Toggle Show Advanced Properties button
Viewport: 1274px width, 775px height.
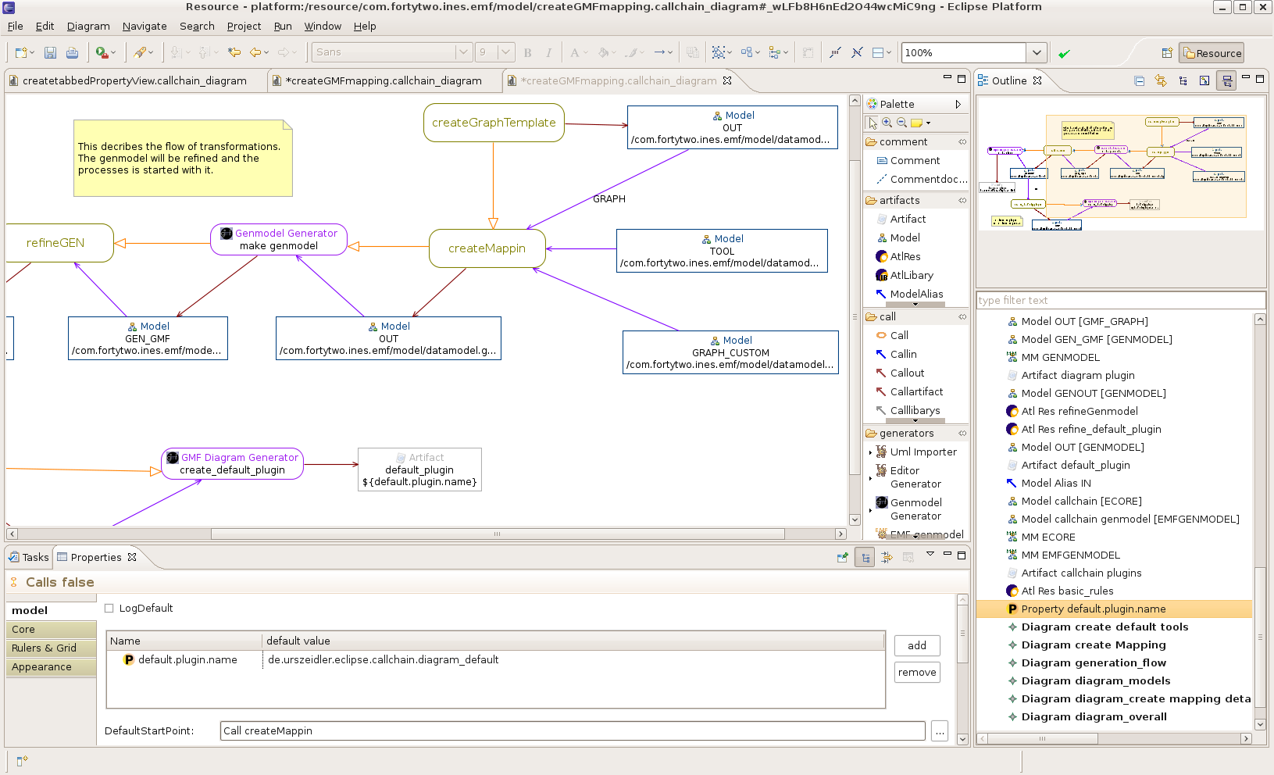[x=887, y=557]
